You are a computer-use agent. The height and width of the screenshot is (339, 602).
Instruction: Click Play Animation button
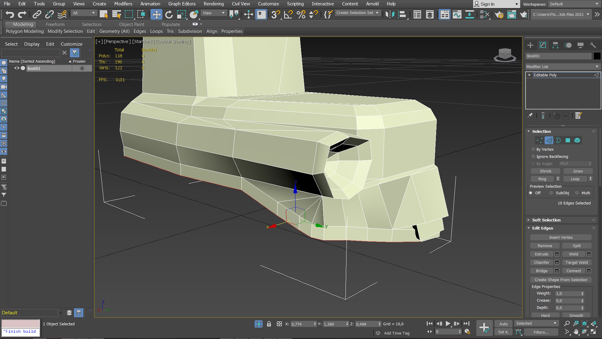coord(448,324)
